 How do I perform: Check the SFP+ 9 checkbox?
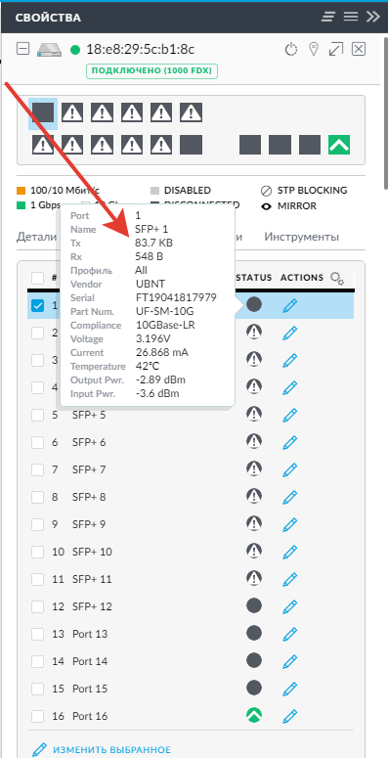pos(38,524)
